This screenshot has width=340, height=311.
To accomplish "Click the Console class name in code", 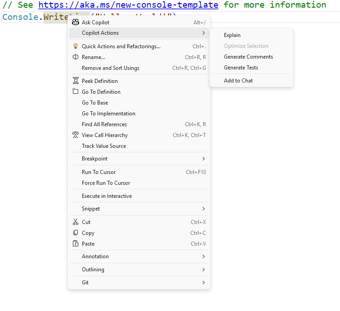I will (20, 17).
